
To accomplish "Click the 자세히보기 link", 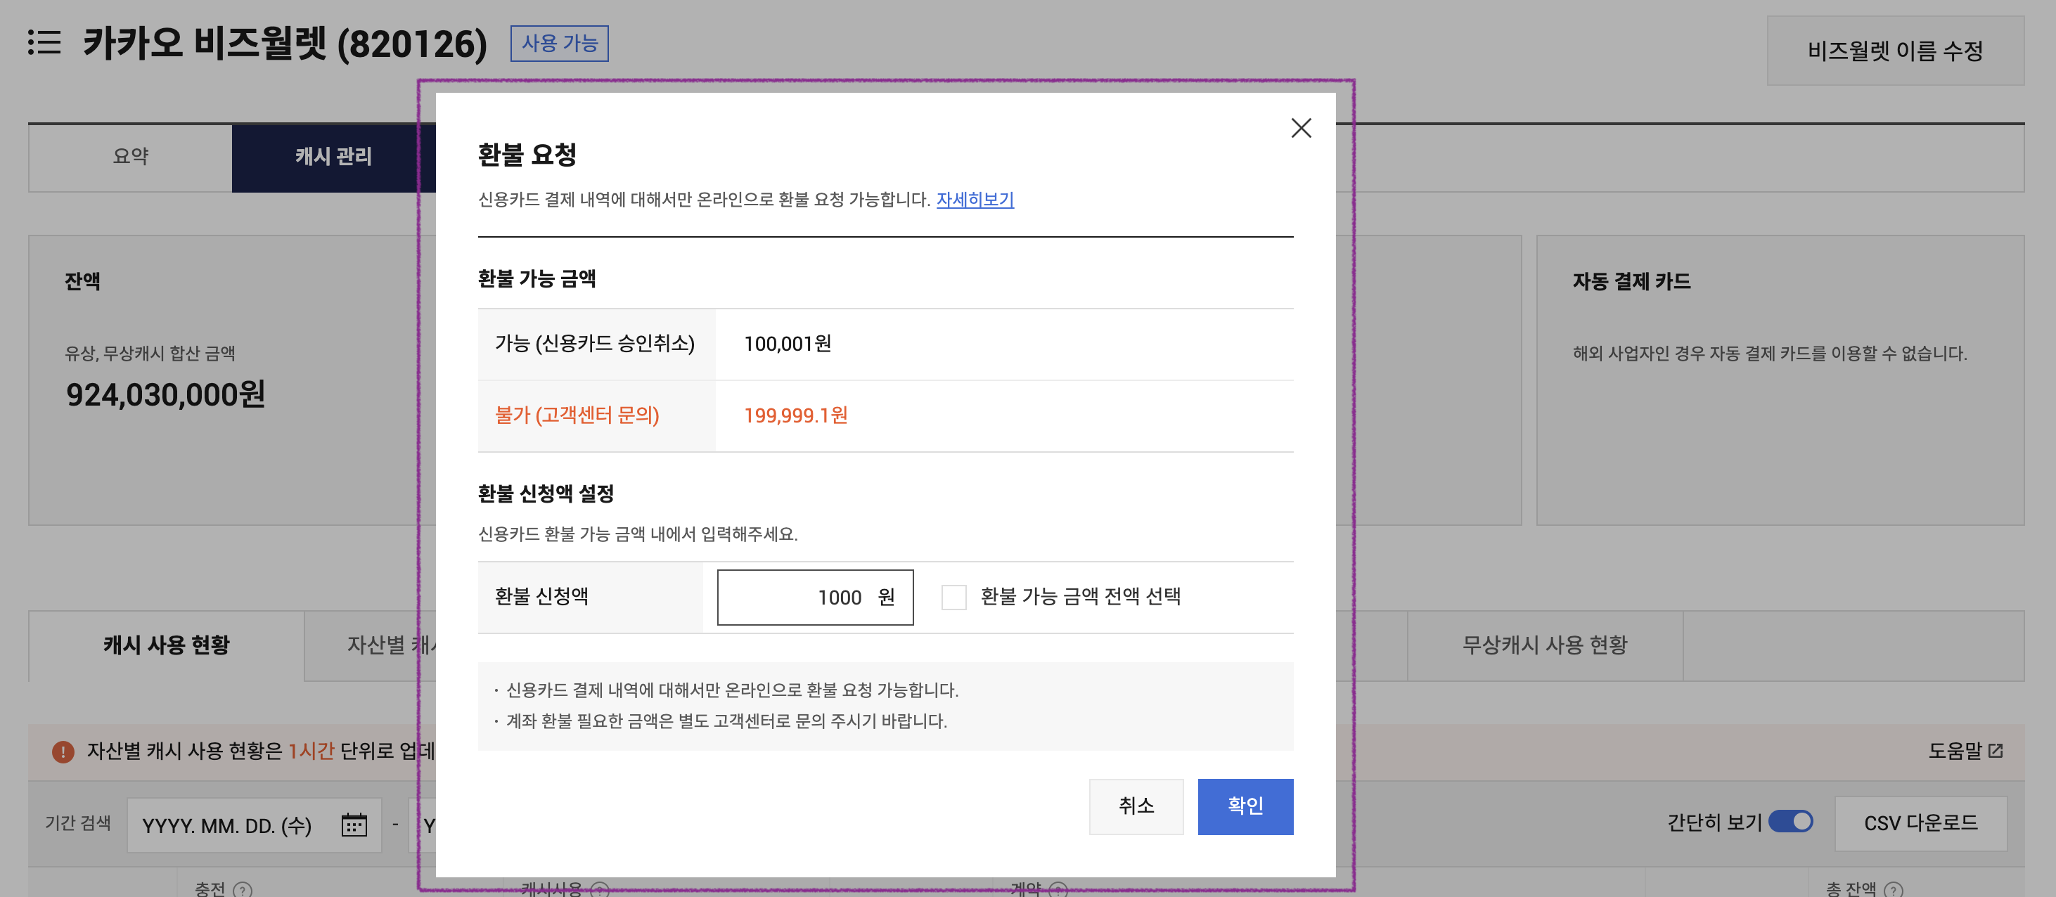I will tap(975, 200).
